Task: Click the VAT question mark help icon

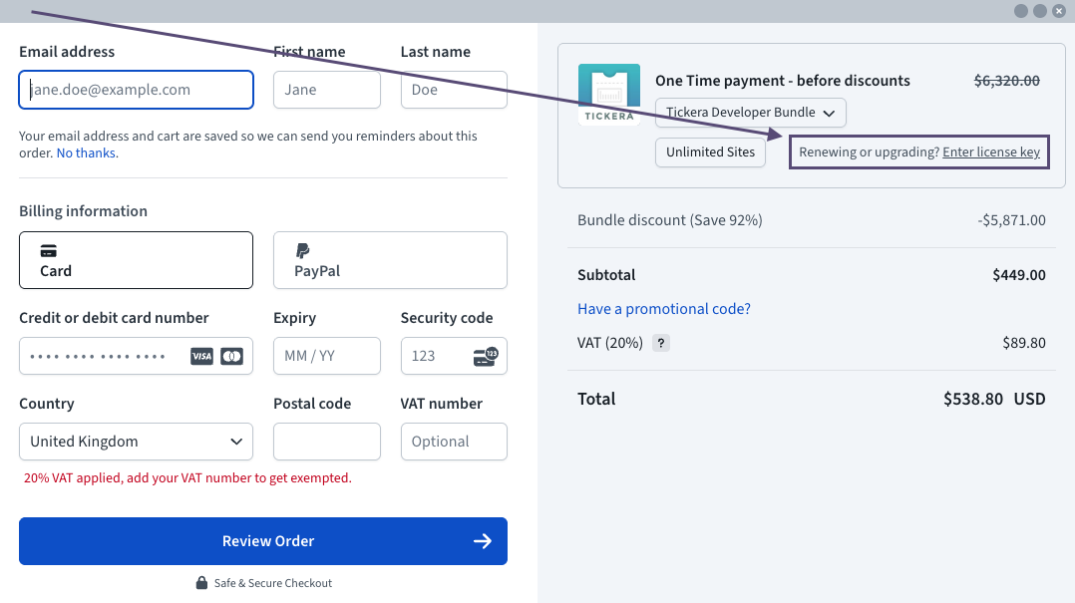Action: tap(660, 343)
